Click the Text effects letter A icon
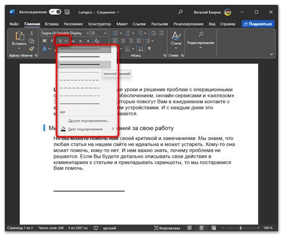The height and width of the screenshot is (236, 283). (45, 49)
